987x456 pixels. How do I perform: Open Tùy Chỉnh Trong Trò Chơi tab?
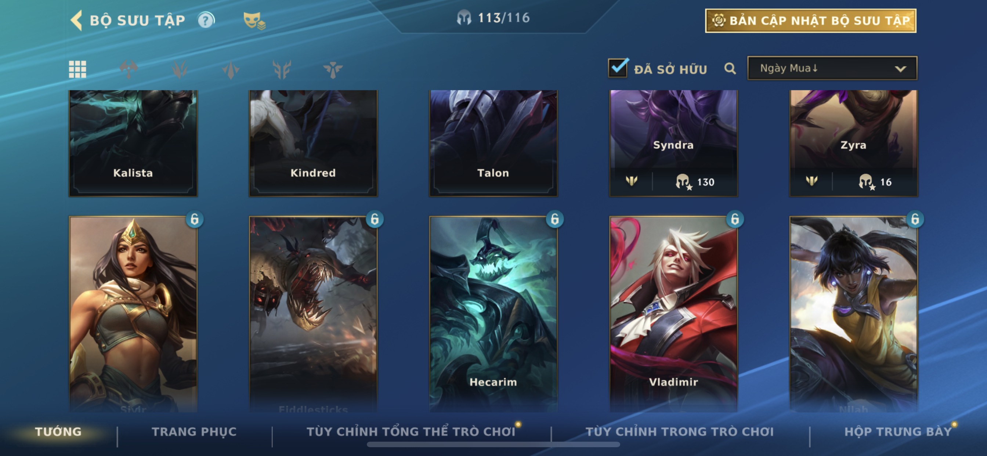(x=680, y=432)
